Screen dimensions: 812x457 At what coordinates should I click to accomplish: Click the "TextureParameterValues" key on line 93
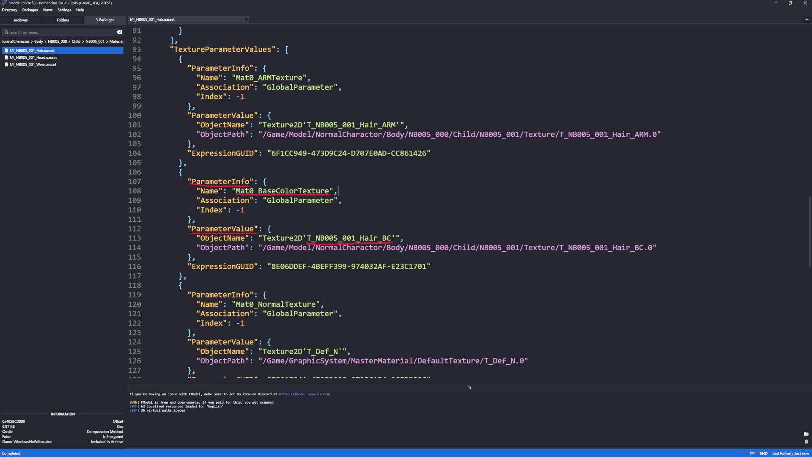[x=222, y=50]
